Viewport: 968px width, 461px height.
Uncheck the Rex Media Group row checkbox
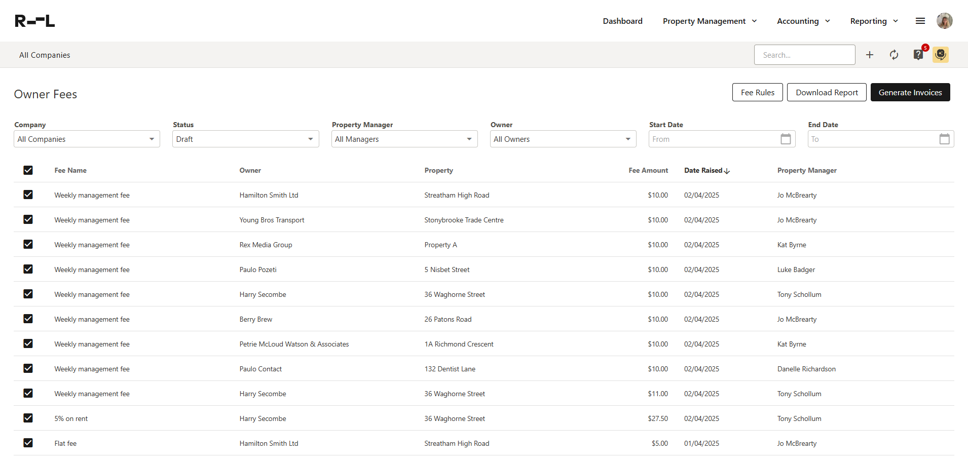tap(28, 244)
